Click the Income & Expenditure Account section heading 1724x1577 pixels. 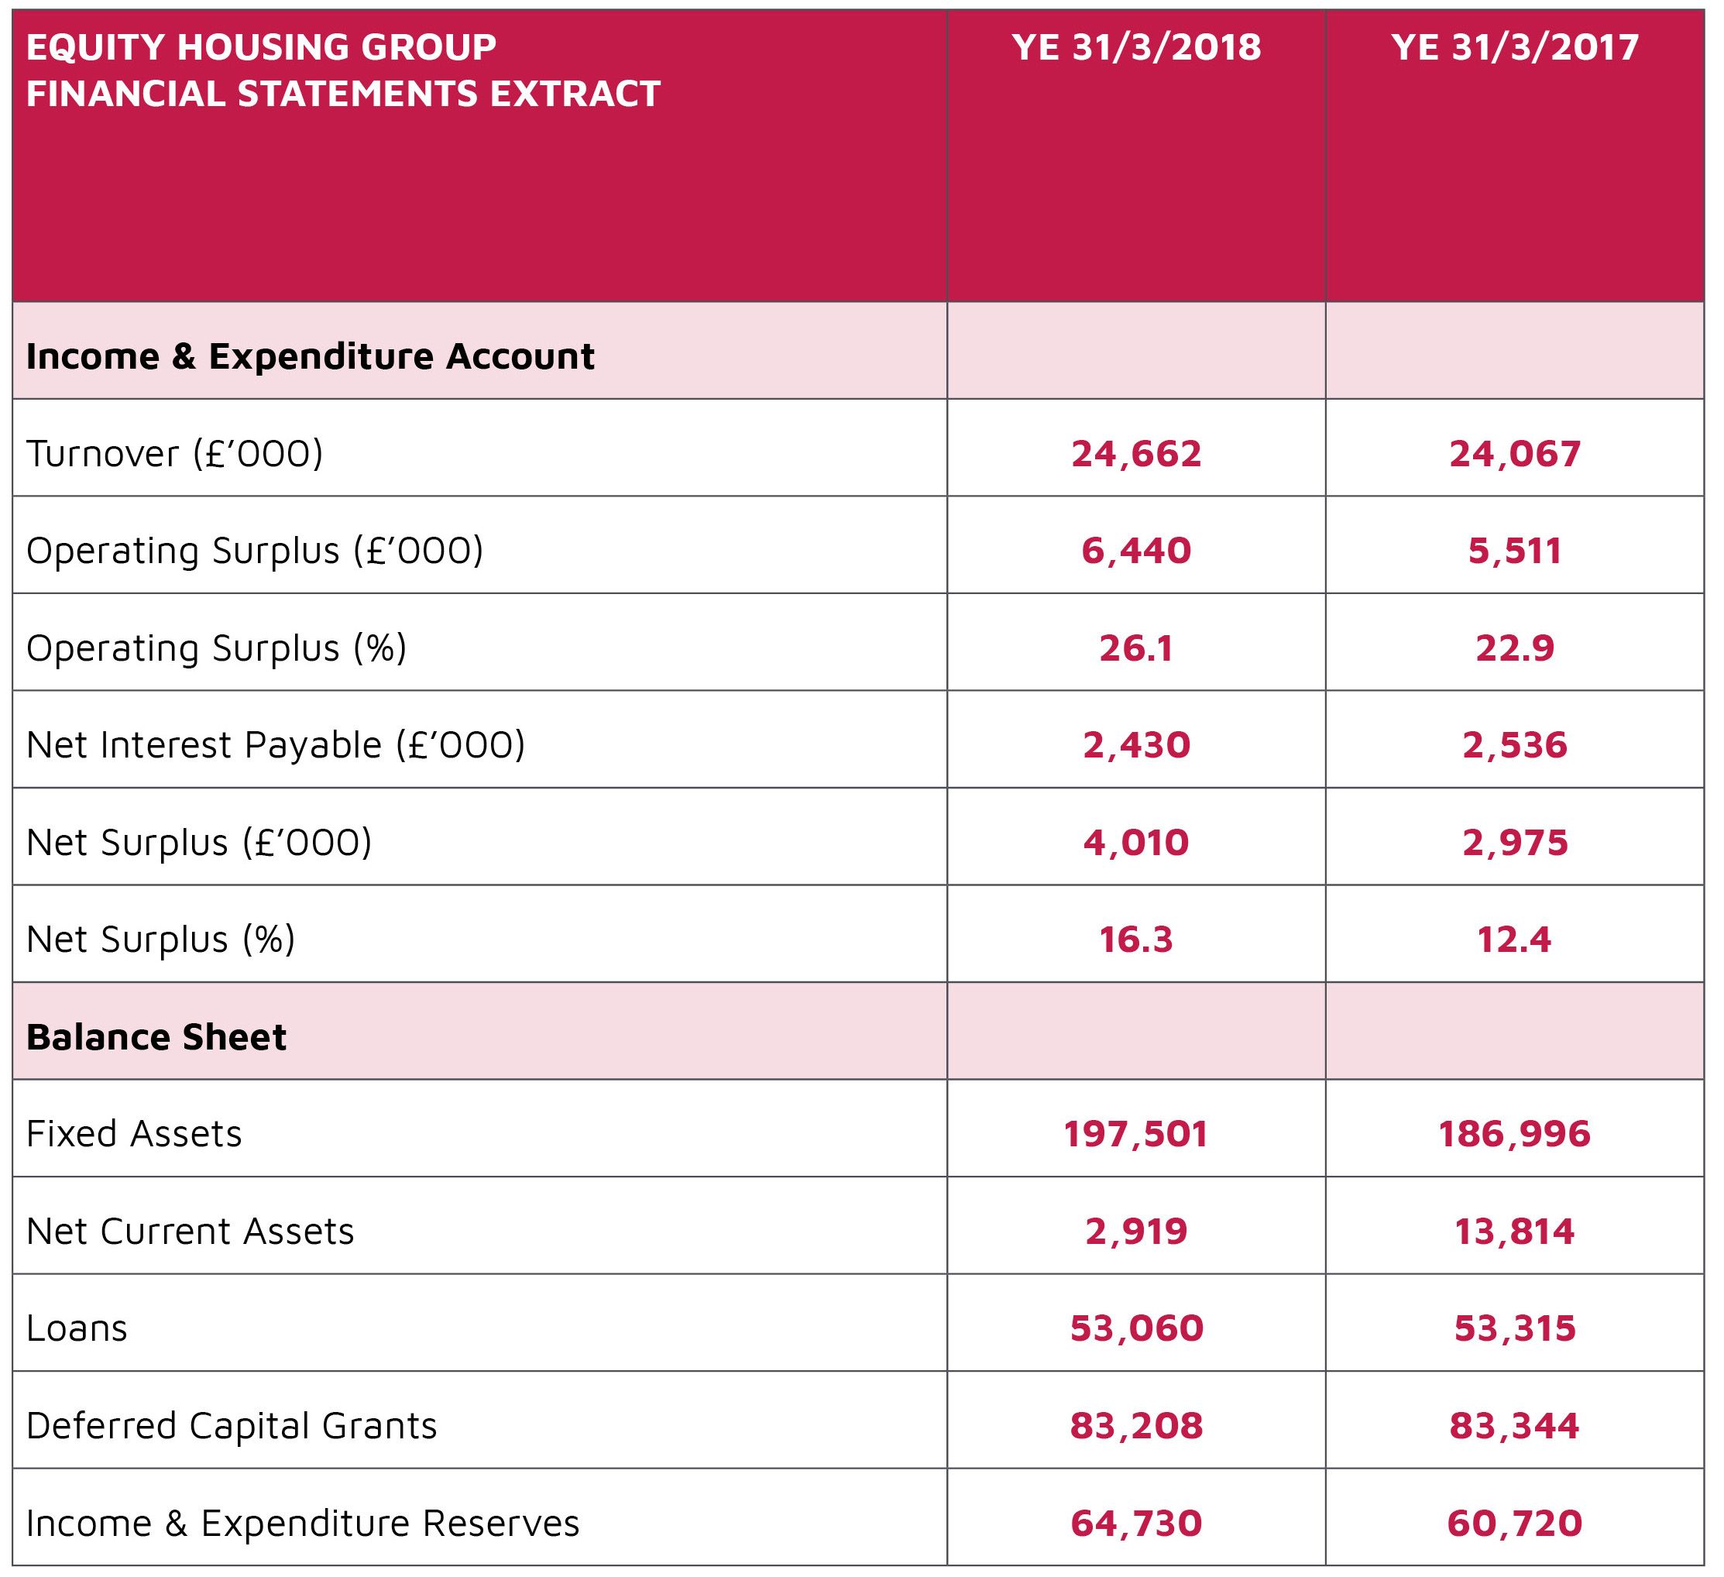(310, 356)
